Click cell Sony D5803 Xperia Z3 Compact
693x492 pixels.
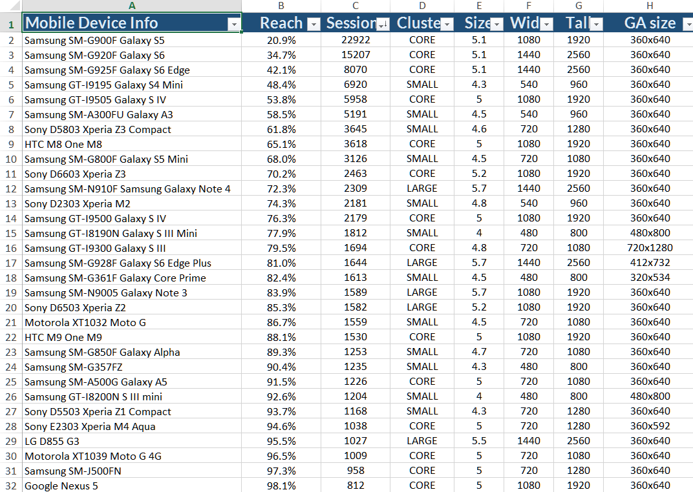coord(132,129)
